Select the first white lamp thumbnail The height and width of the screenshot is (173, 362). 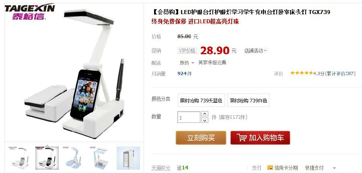coord(19,158)
